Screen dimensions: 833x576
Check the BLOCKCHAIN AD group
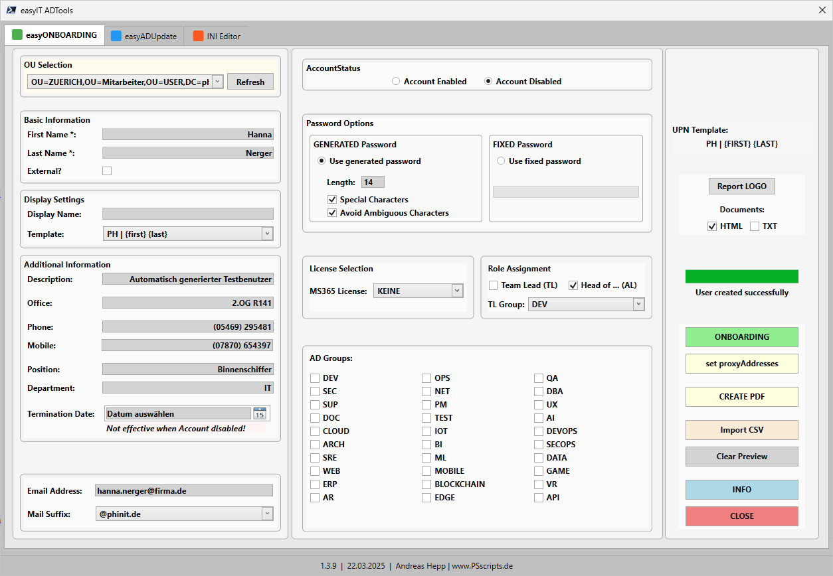pyautogui.click(x=426, y=484)
